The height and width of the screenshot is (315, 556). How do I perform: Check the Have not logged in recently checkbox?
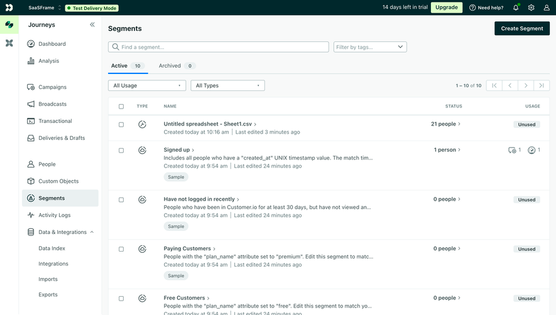[121, 200]
